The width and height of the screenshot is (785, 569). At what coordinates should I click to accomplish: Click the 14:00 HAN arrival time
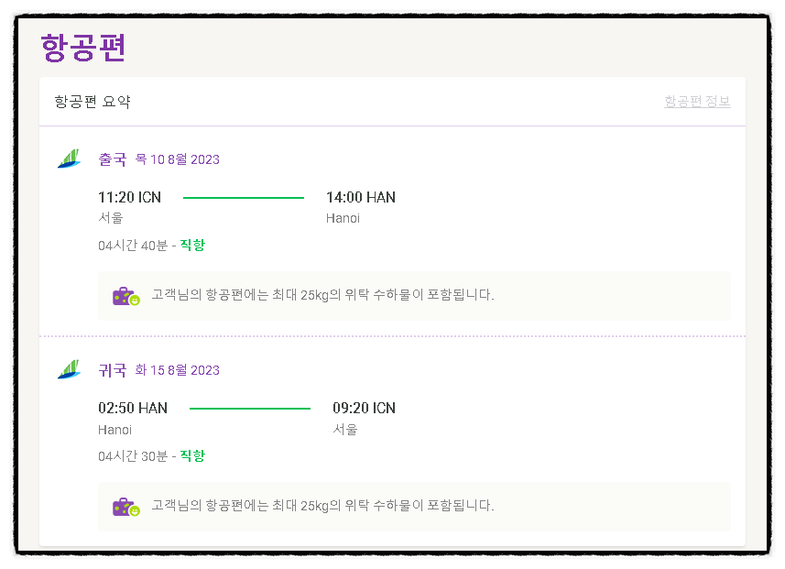(x=361, y=197)
